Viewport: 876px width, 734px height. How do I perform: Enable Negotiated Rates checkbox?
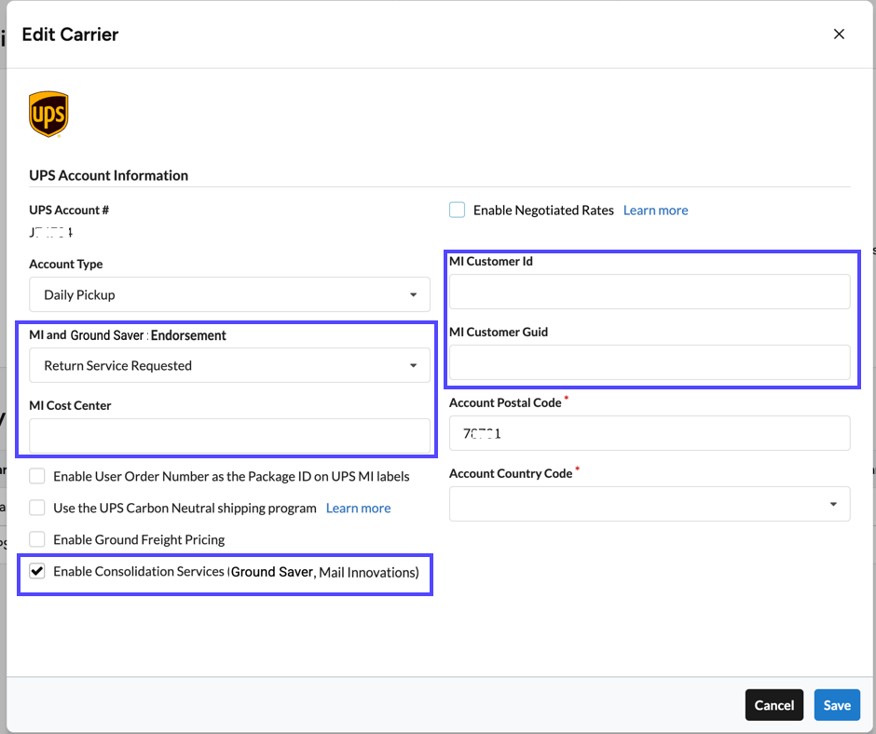[x=457, y=210]
